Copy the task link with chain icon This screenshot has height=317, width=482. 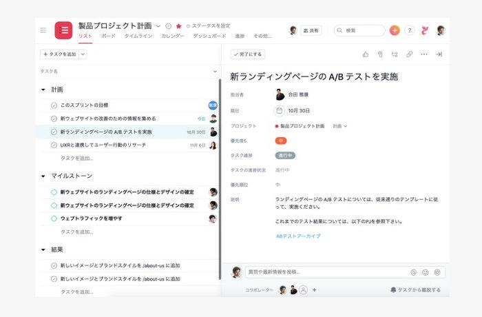point(409,54)
